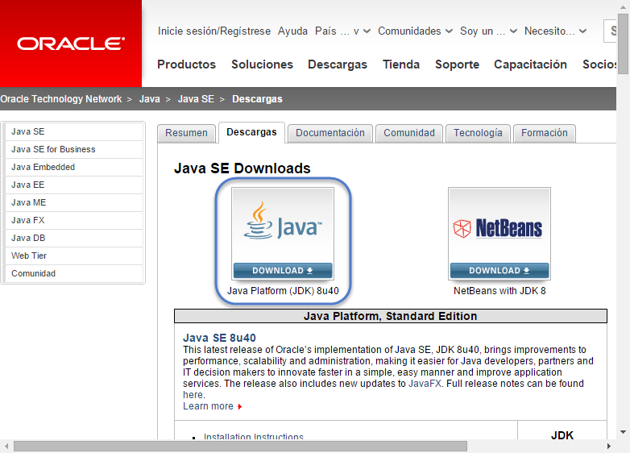Image resolution: width=630 pixels, height=453 pixels.
Task: Open the Ayuda link
Action: pos(292,31)
